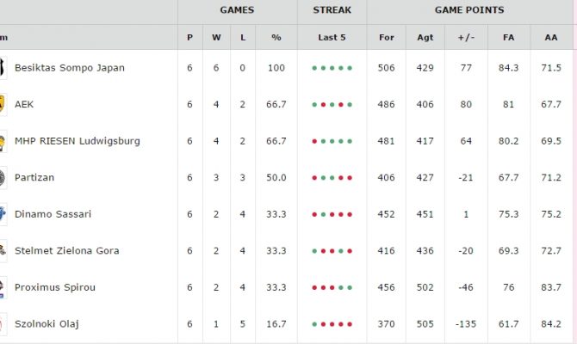Click the Dinamo Sassari logo
The image size is (577, 344).
[3, 214]
